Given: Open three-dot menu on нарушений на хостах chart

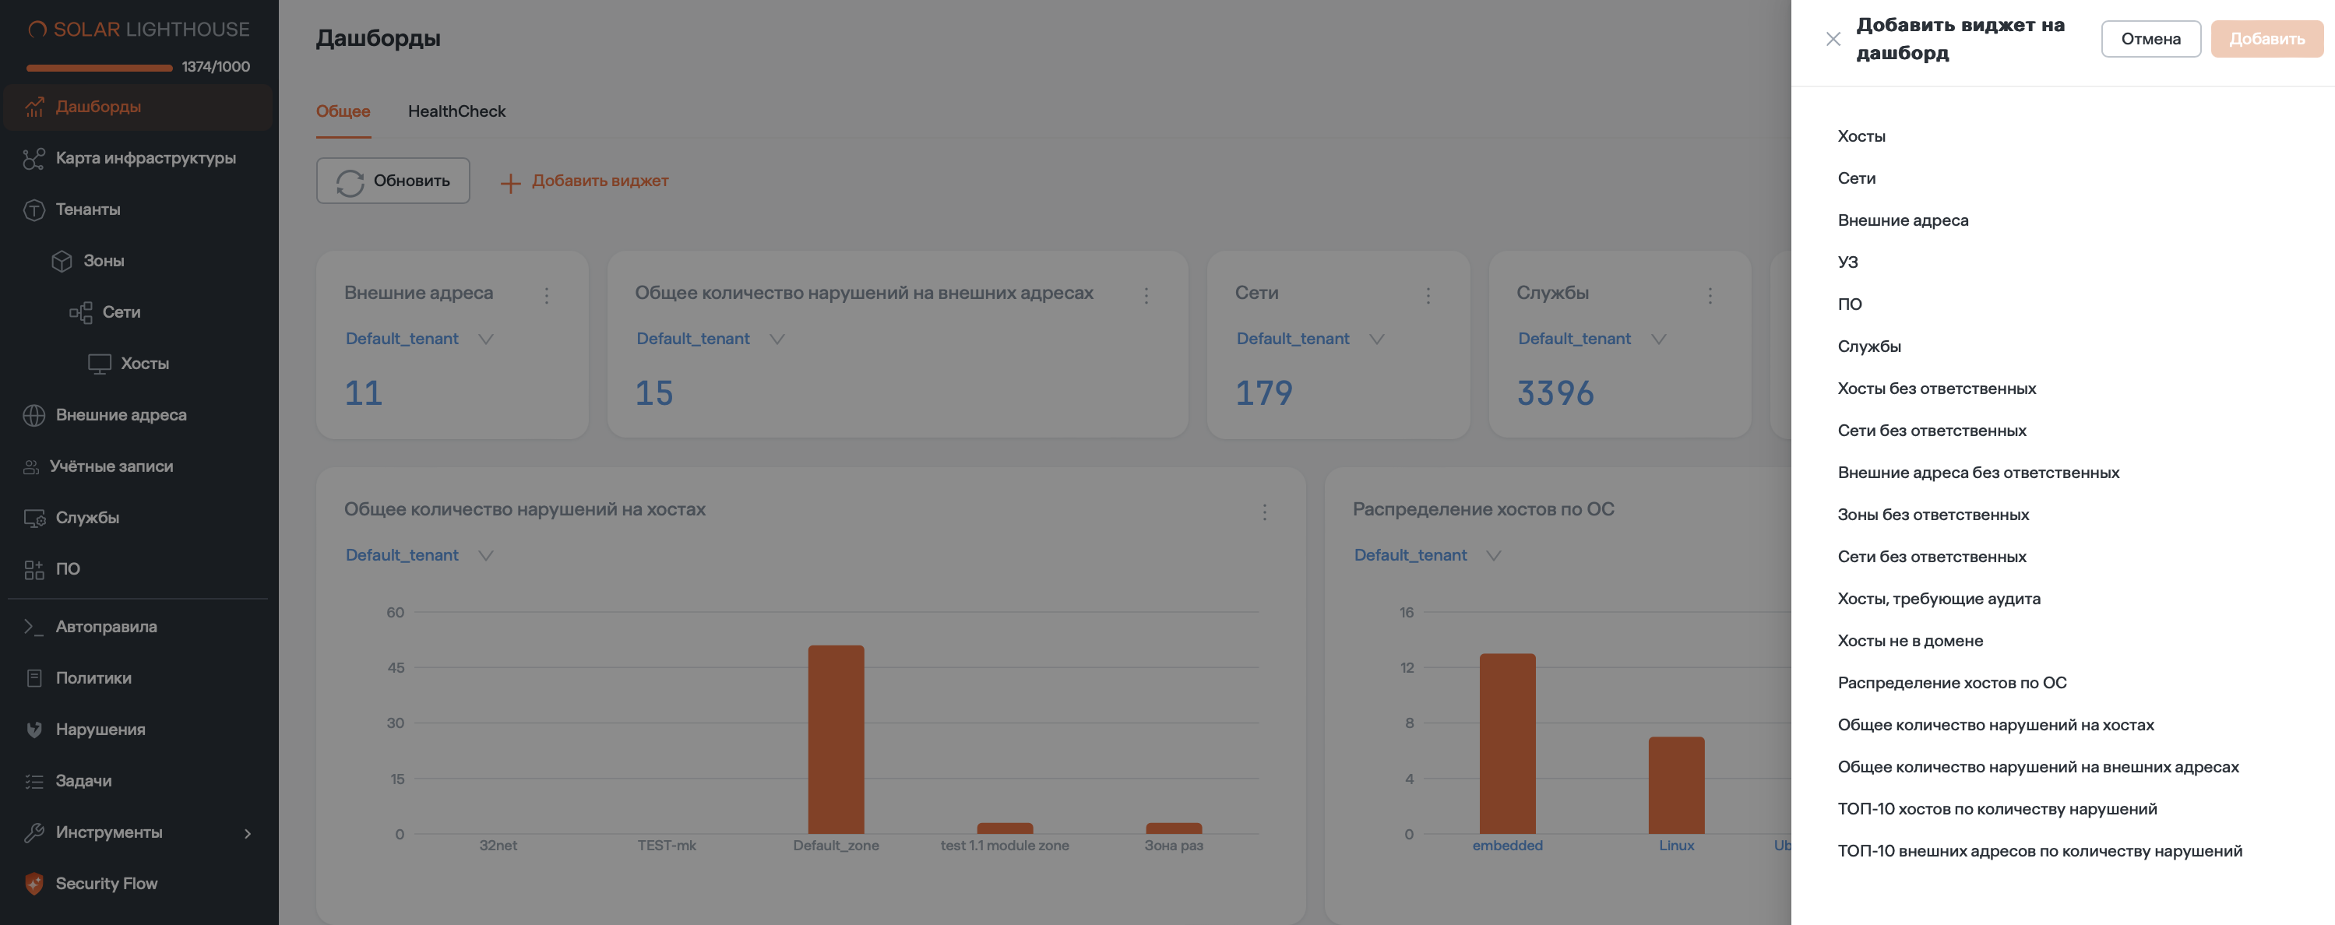Looking at the screenshot, I should point(1265,512).
